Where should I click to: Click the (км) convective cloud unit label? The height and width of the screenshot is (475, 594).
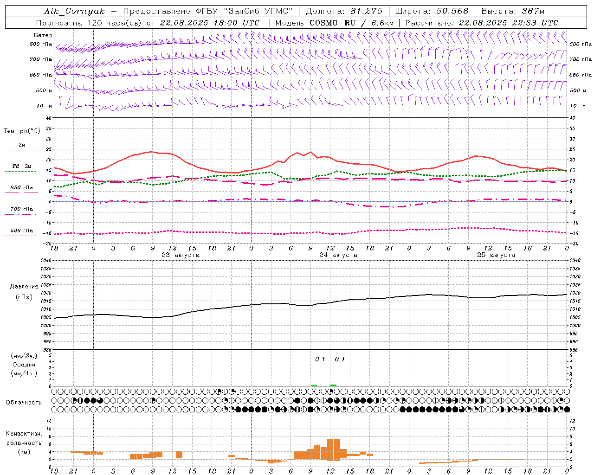pyautogui.click(x=24, y=452)
